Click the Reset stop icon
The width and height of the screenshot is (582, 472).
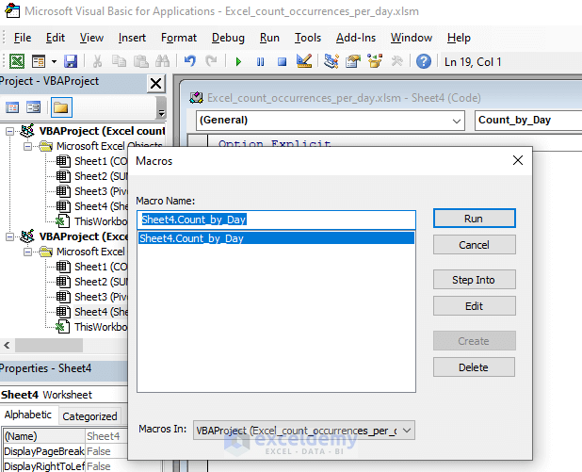(x=283, y=61)
